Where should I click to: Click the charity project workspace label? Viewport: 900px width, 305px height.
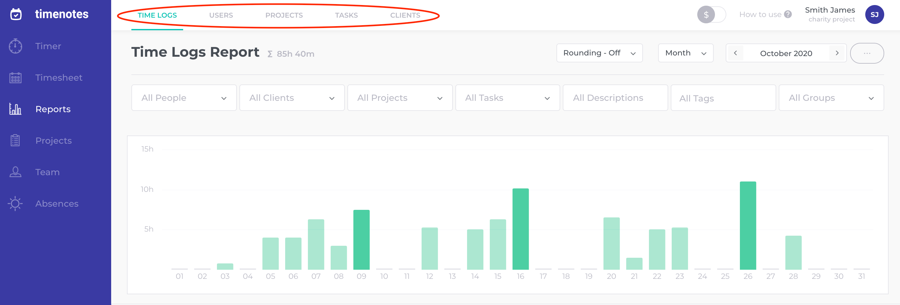pos(831,20)
